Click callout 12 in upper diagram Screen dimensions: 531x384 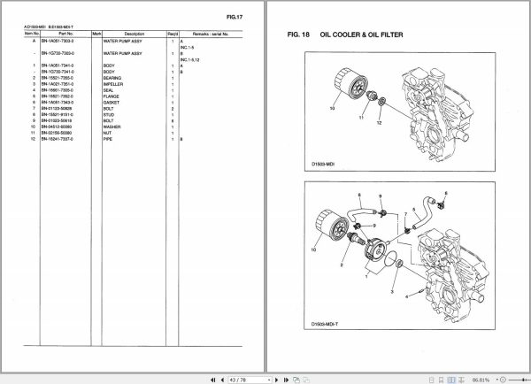click(x=379, y=123)
